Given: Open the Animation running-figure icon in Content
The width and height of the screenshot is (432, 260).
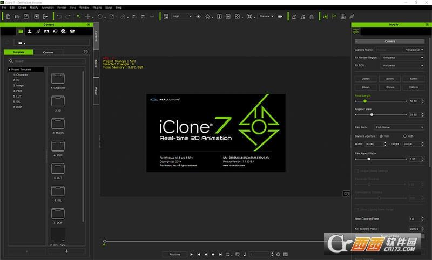Looking at the screenshot, I should pos(38,31).
